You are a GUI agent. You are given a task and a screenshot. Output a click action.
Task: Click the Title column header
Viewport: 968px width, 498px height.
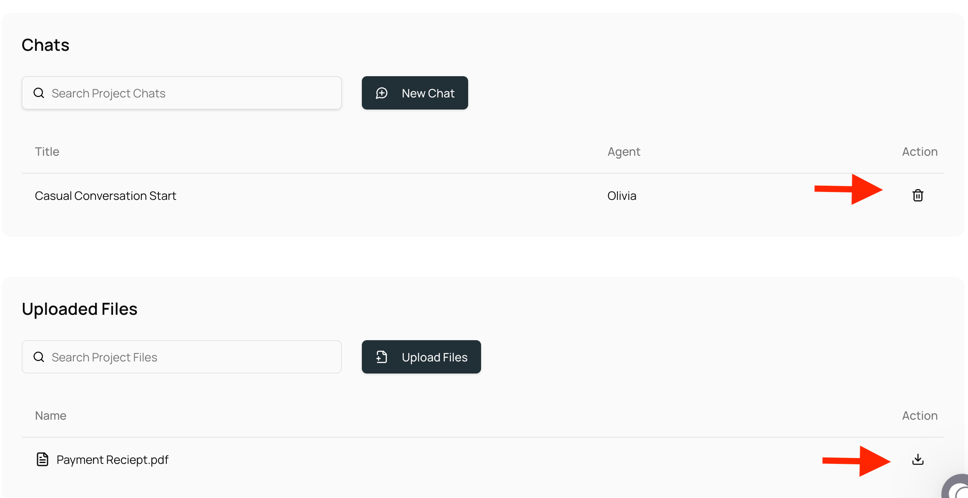(47, 152)
